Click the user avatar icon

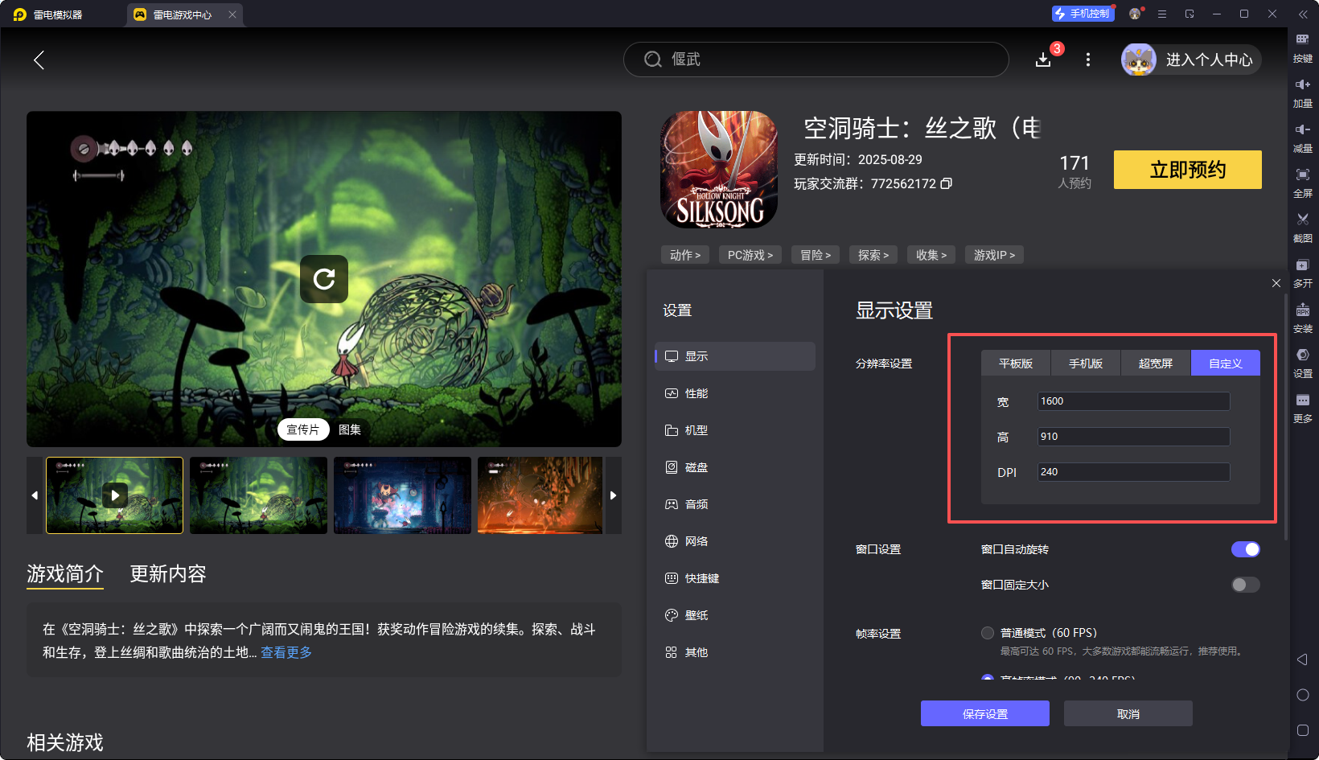point(1139,60)
